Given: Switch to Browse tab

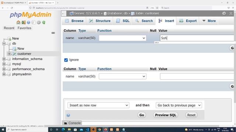Looking at the screenshot, I should 74,21.
